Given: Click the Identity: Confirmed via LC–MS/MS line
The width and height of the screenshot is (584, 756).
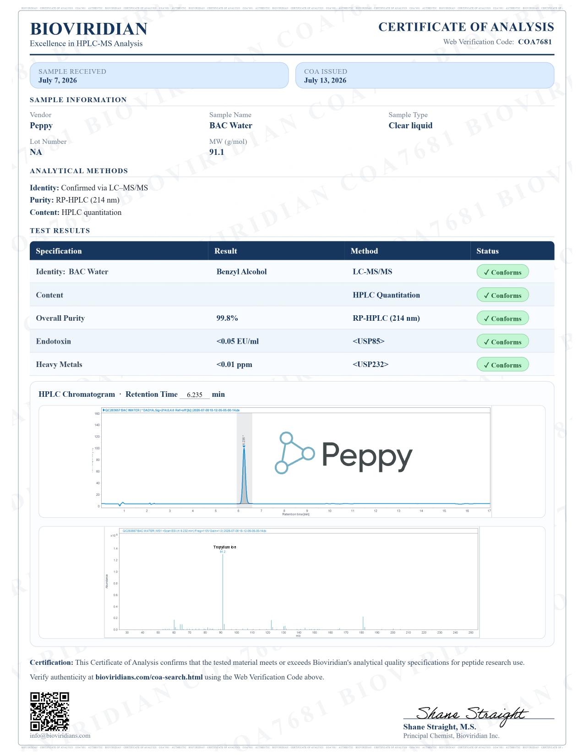Looking at the screenshot, I should tap(89, 188).
